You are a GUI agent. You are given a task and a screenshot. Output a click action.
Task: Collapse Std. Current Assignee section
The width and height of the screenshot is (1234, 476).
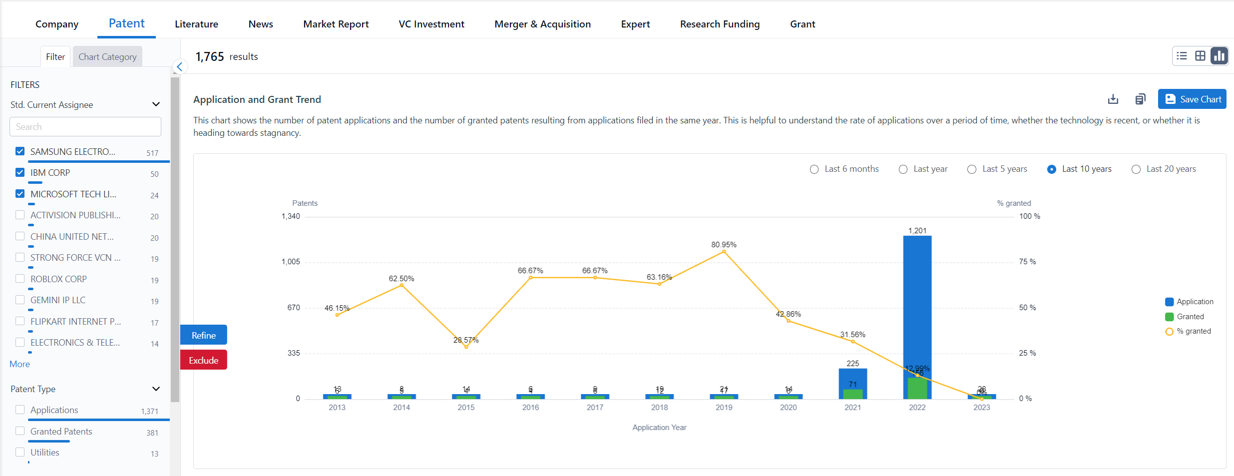coord(156,104)
